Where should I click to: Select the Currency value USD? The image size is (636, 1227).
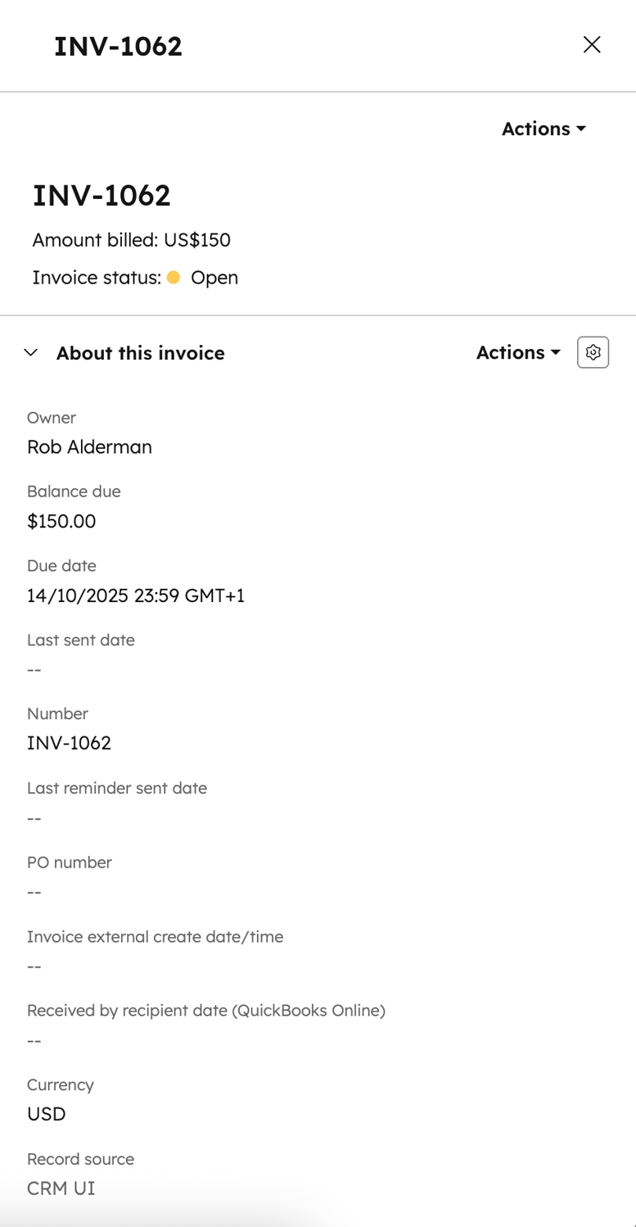coord(44,1114)
